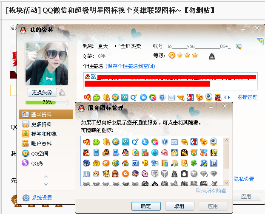Image resolution: width=265 pixels, height=214 pixels.
Task: Show next icons with the right arrow in the profile row
Action: (229, 97)
